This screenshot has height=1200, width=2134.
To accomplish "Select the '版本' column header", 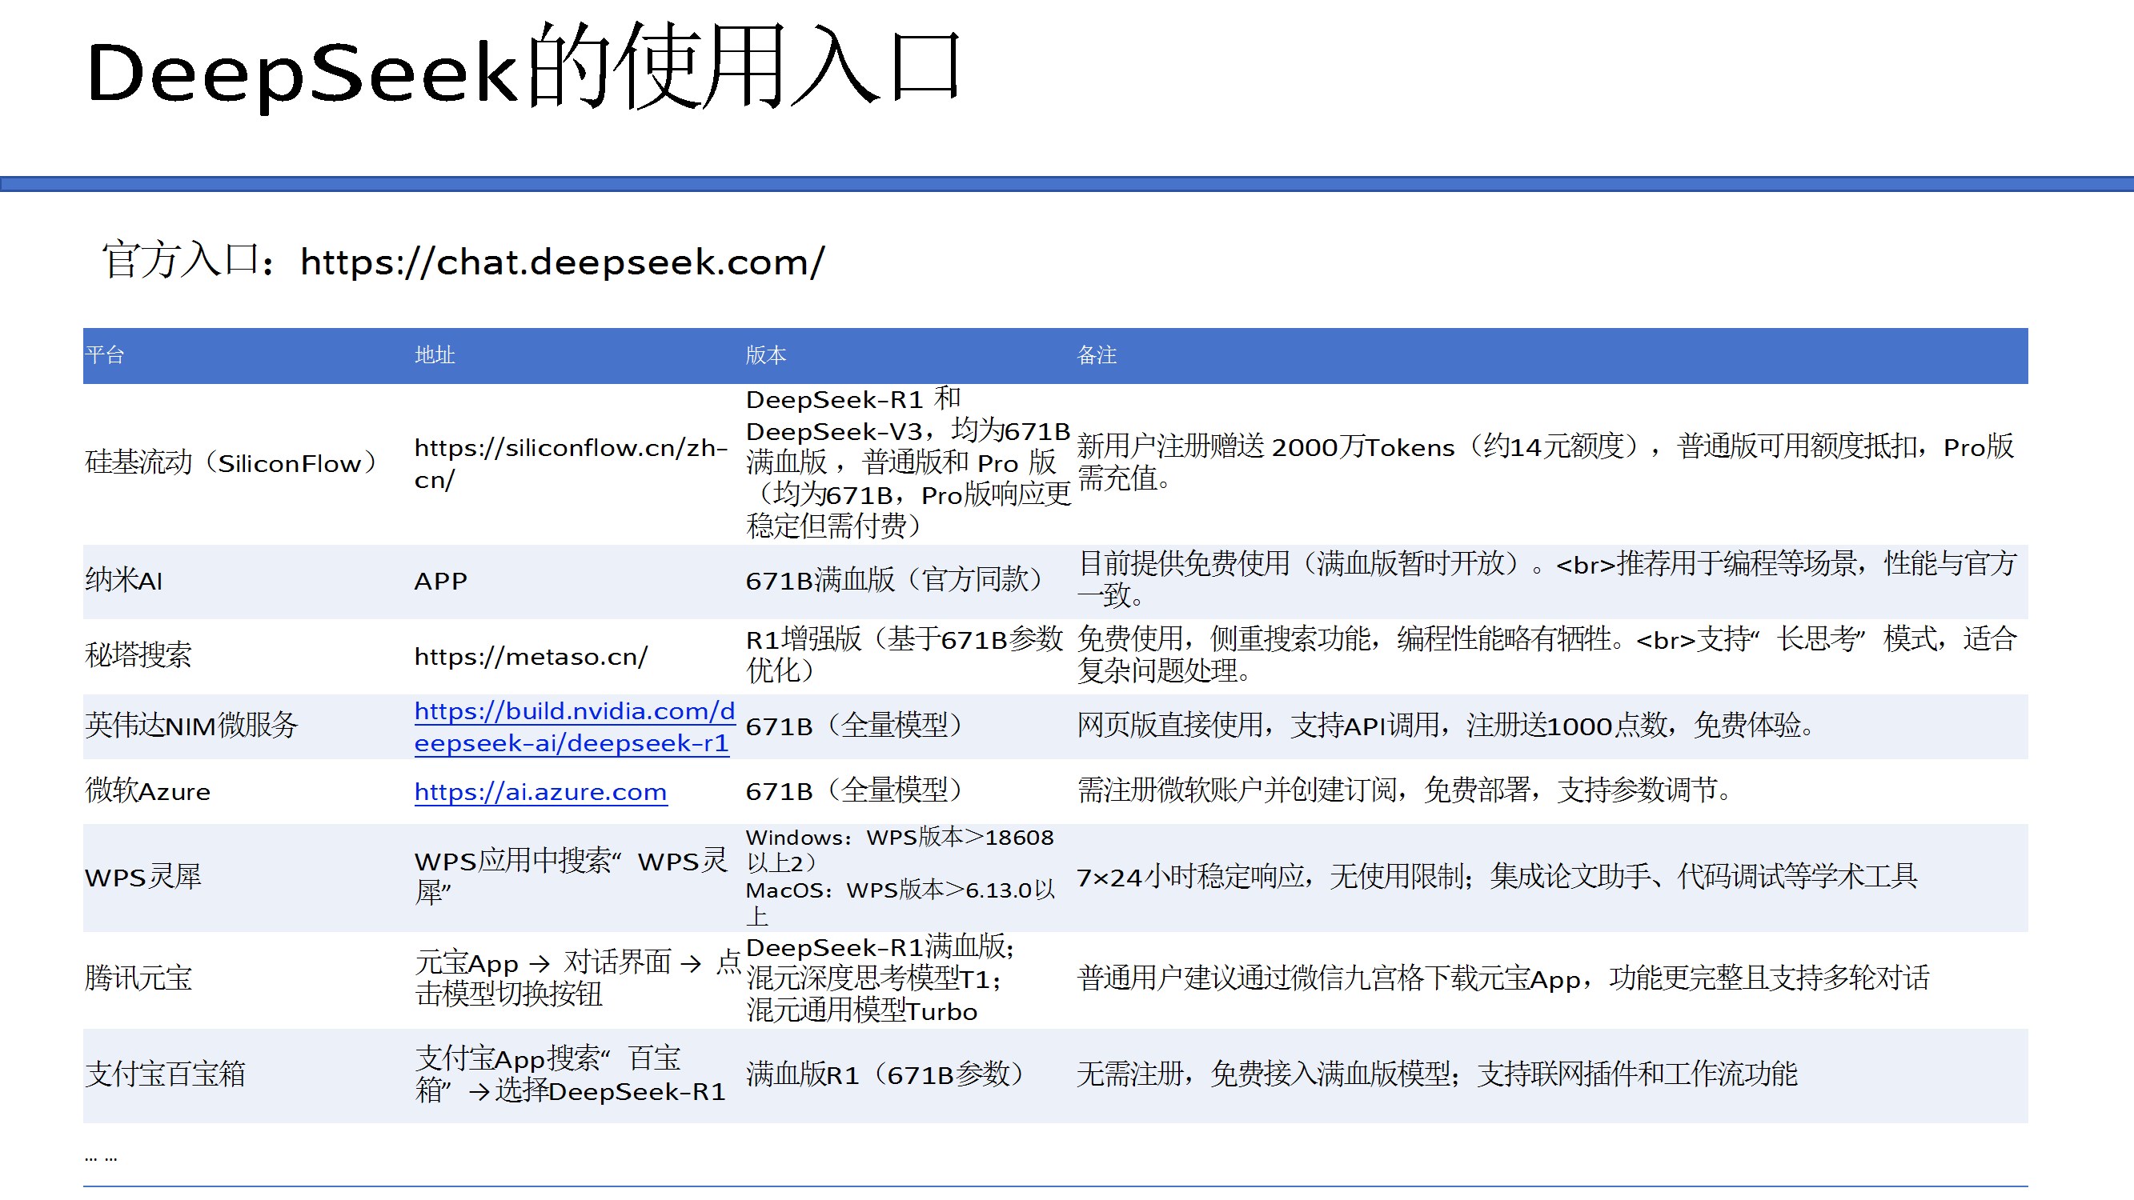I will tap(765, 355).
